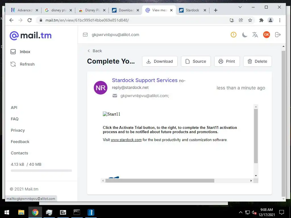The height and width of the screenshot is (218, 291).
Task: Click the NR sender avatar
Action: coord(101,88)
